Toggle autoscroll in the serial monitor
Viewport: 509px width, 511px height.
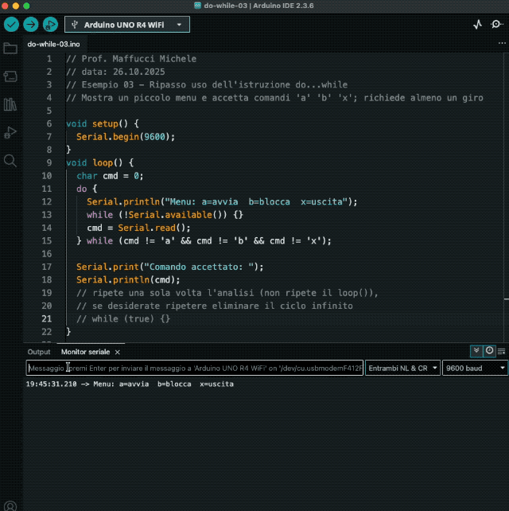click(476, 351)
